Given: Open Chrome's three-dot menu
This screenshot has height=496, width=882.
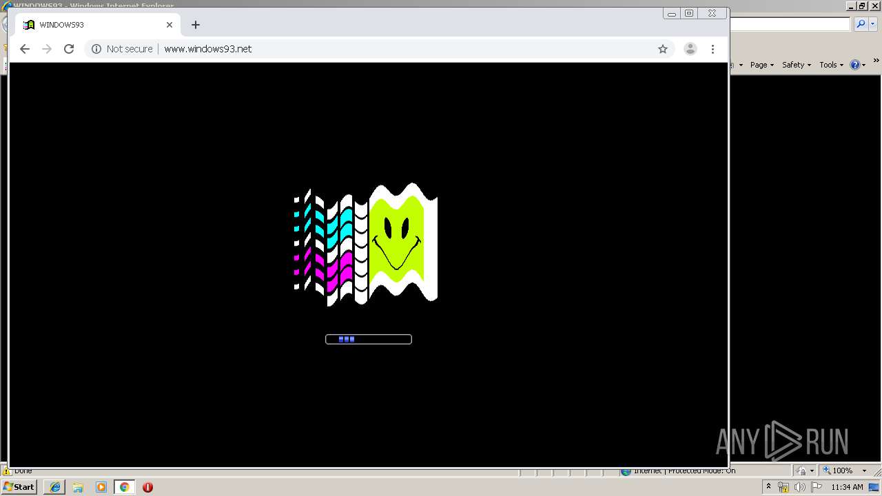Looking at the screenshot, I should tap(712, 49).
